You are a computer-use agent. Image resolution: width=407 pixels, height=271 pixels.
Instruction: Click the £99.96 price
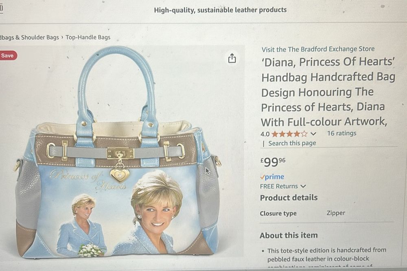pyautogui.click(x=273, y=162)
